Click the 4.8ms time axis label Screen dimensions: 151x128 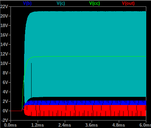click(x=119, y=125)
